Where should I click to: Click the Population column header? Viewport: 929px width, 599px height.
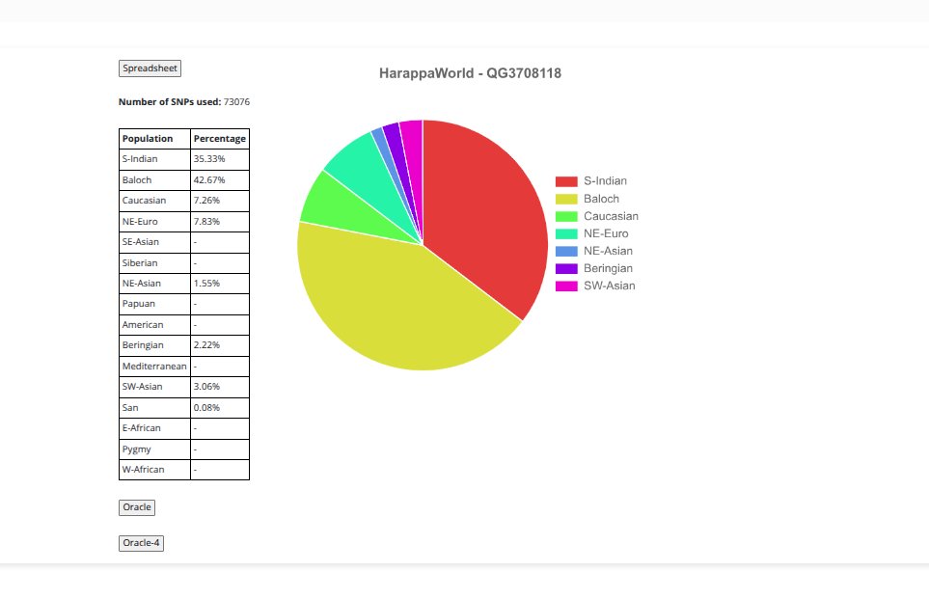pos(154,139)
